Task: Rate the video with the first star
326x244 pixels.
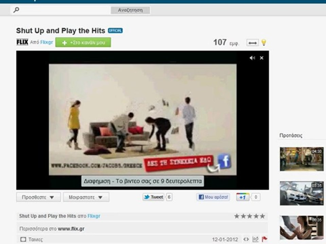Action: pos(237,216)
